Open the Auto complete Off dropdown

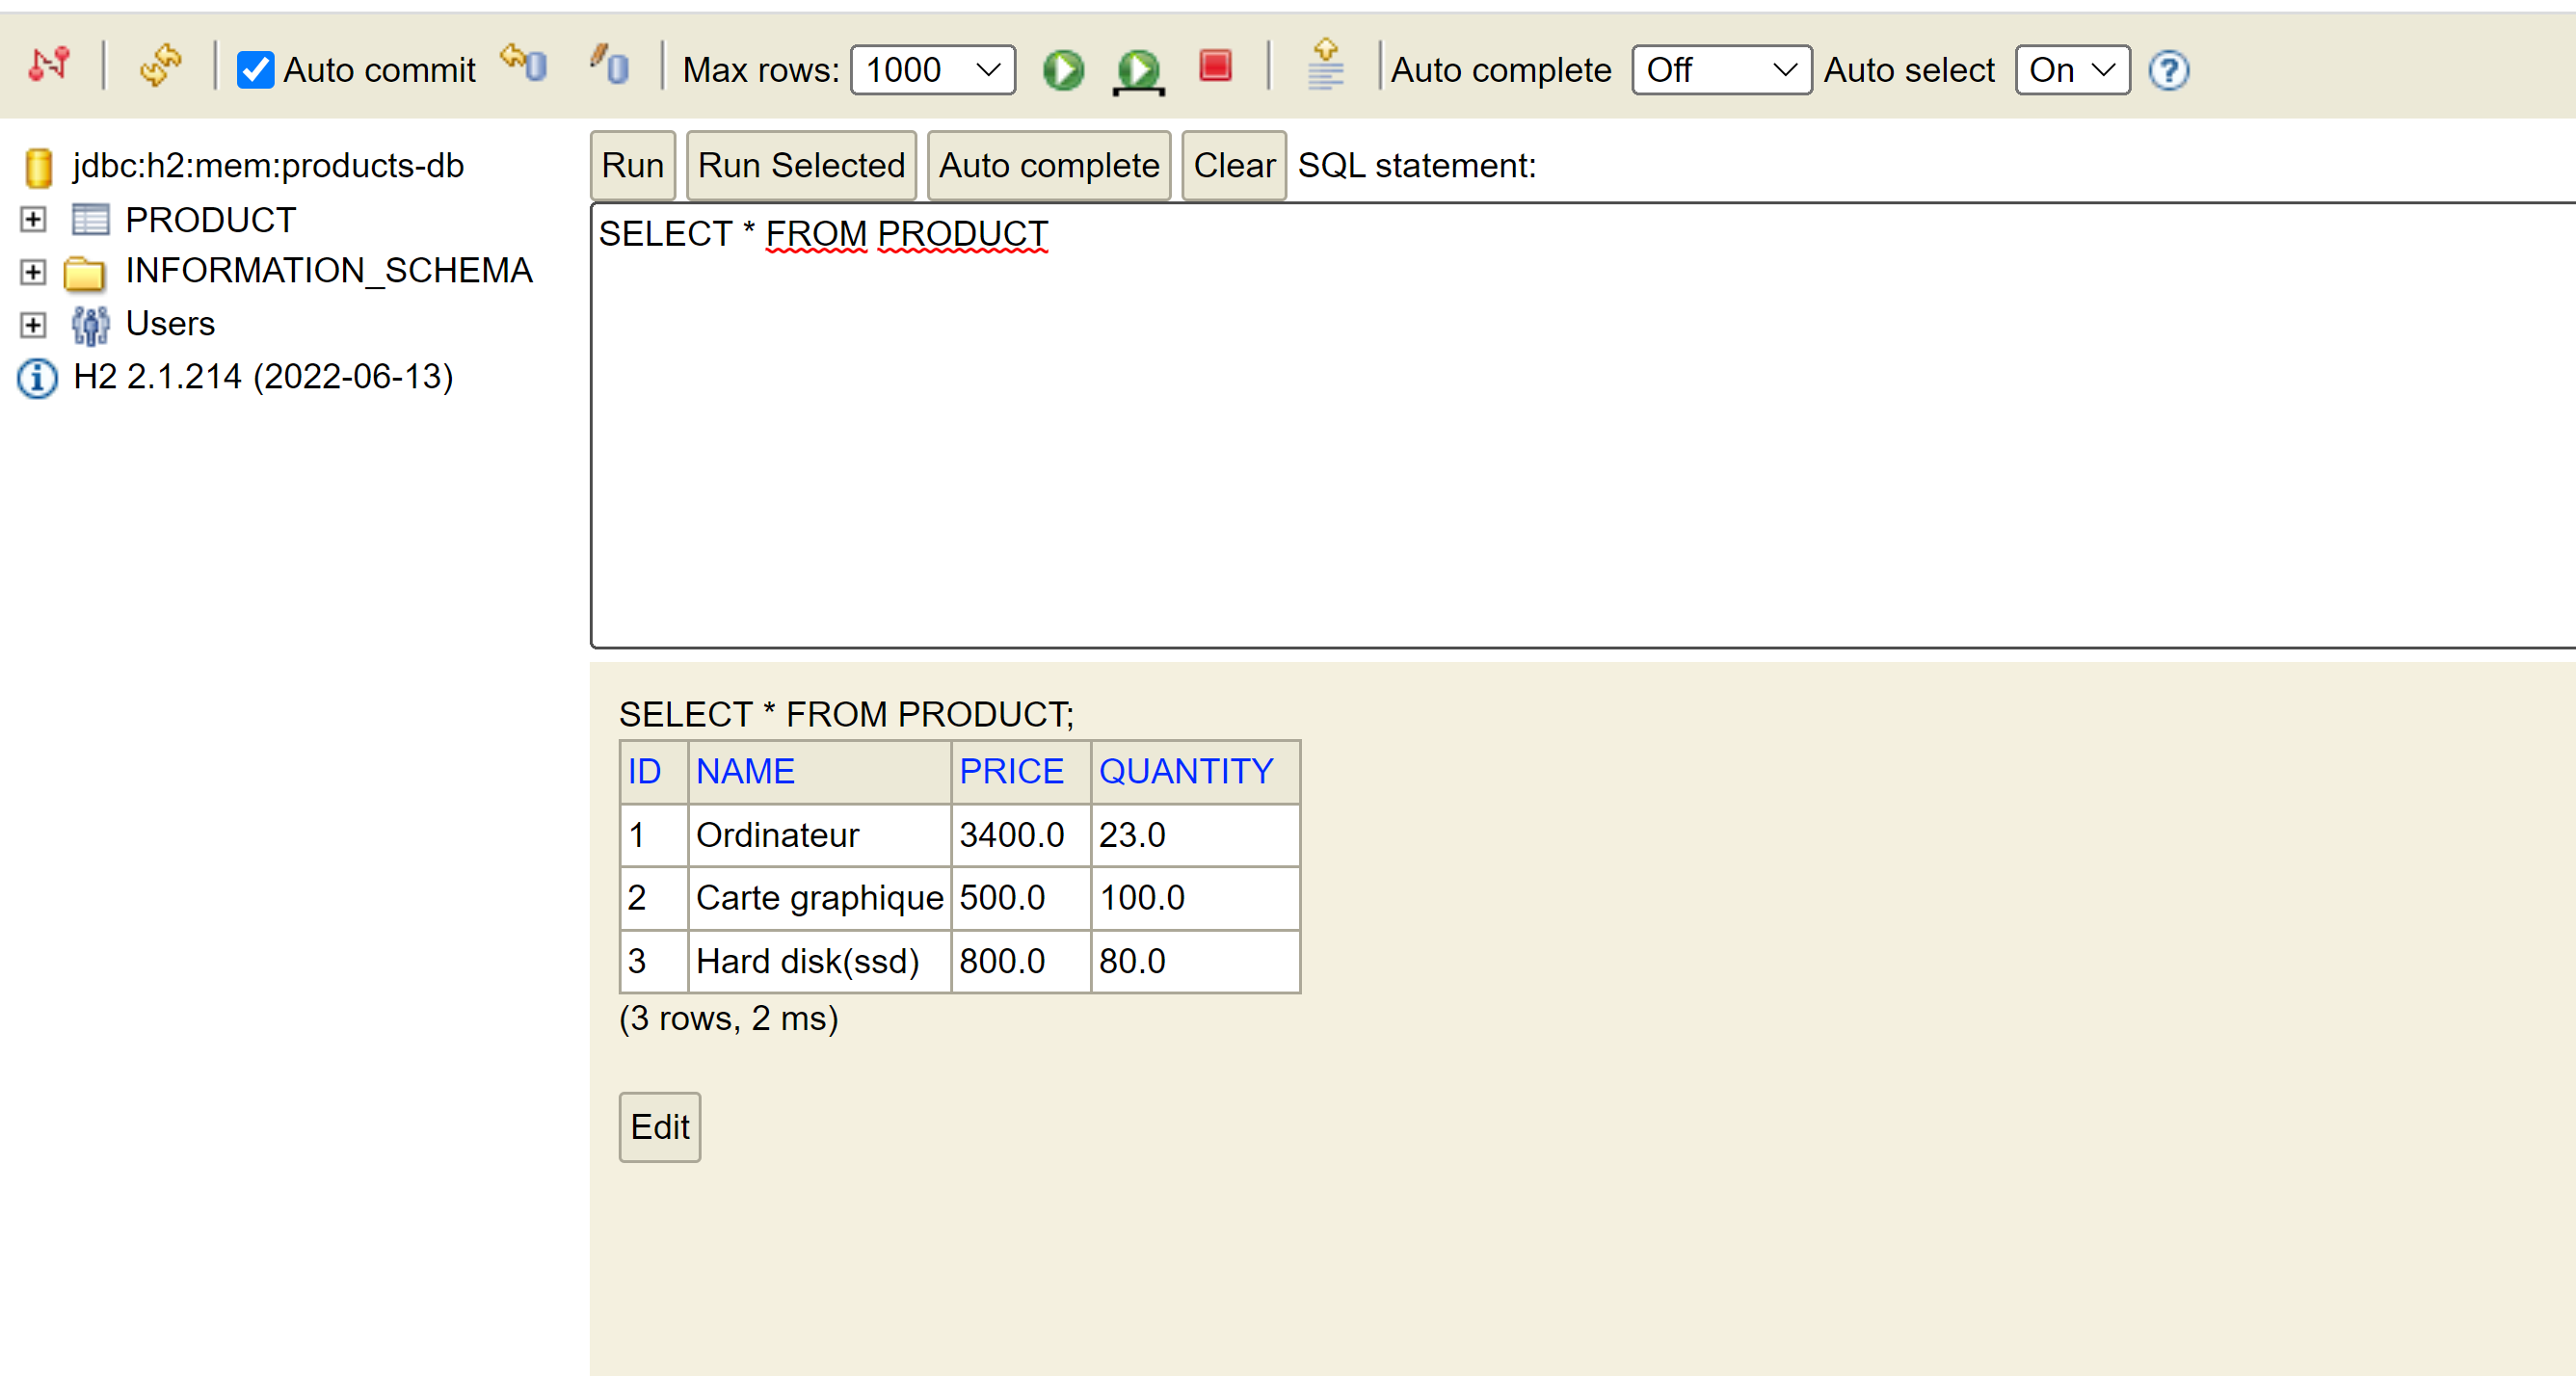click(1720, 70)
